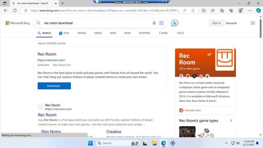The height and width of the screenshot is (148, 263).
Task: Open Bing hamburger settings menu
Action: 253,23
